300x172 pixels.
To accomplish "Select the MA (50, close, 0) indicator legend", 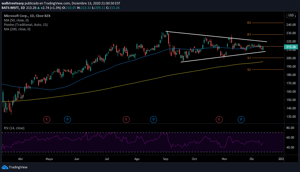I will point(16,20).
